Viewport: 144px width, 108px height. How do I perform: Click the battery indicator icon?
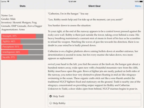(141, 2)
